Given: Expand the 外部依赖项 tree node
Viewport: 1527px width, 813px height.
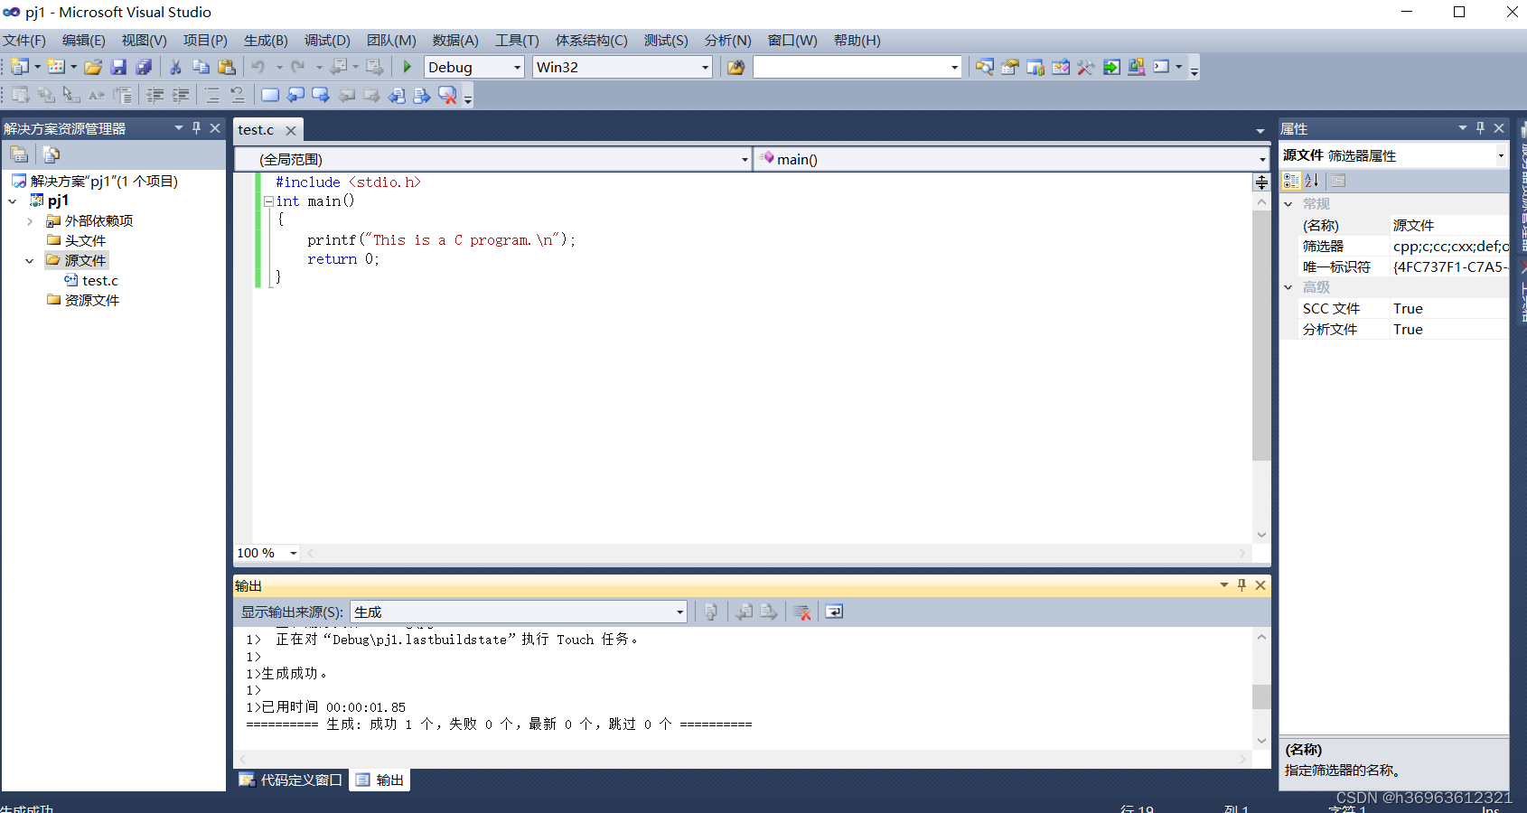Looking at the screenshot, I should point(30,220).
